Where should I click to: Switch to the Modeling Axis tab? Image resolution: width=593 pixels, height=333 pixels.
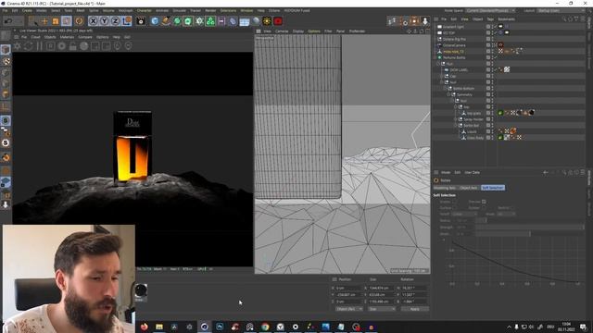(445, 188)
